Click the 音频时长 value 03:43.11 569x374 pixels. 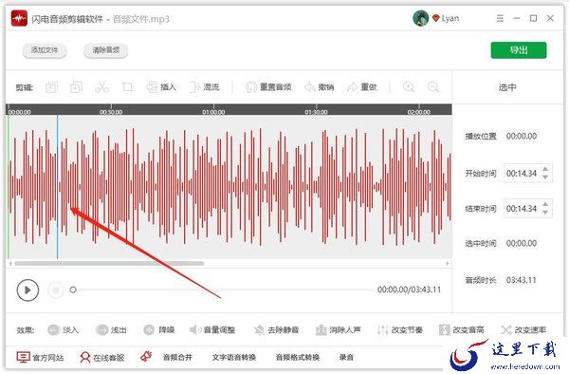[x=521, y=280]
